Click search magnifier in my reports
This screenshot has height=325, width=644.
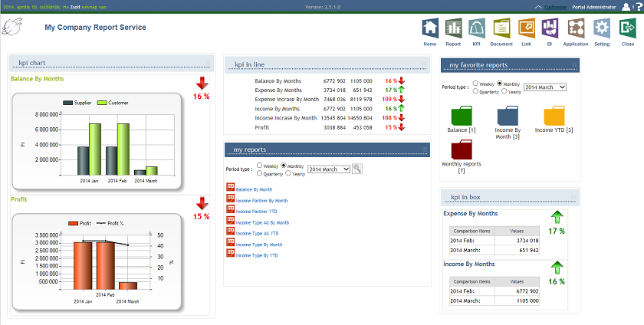357,169
